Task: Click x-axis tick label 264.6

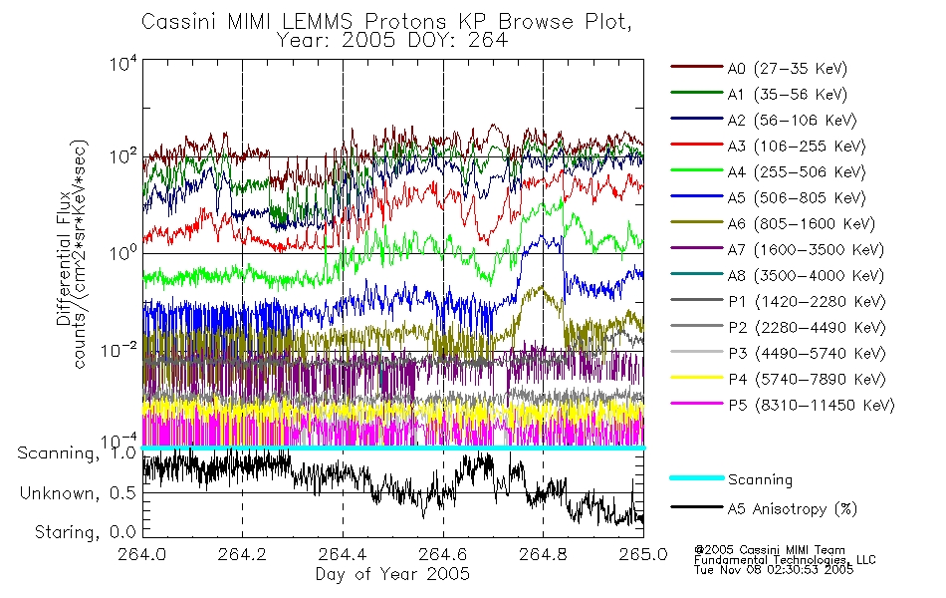Action: (x=443, y=554)
